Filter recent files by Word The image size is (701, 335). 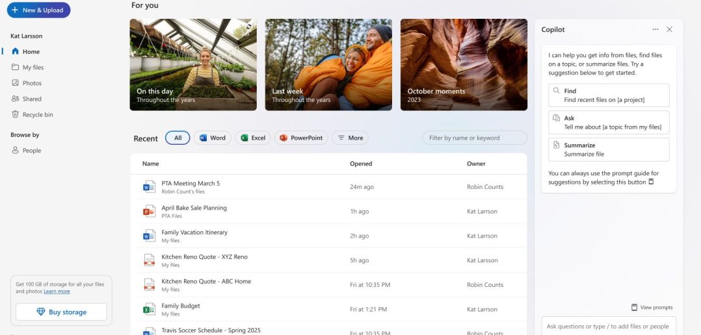pyautogui.click(x=212, y=138)
